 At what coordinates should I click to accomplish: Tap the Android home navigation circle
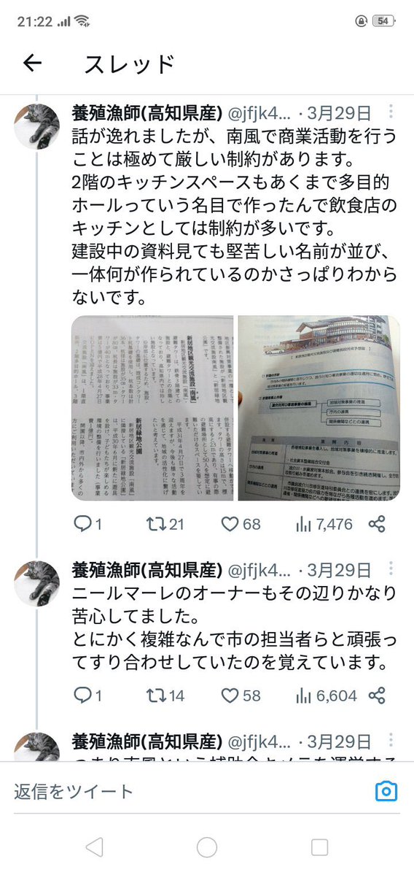[207, 847]
